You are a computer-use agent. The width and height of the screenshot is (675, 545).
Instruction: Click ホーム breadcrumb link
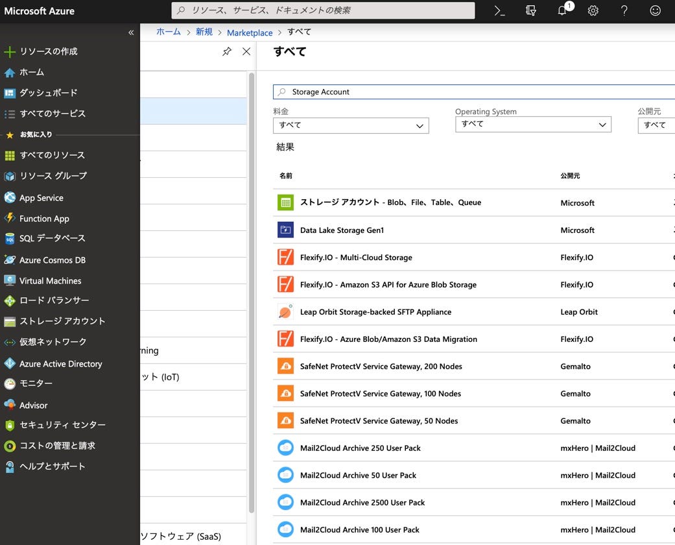click(x=169, y=32)
